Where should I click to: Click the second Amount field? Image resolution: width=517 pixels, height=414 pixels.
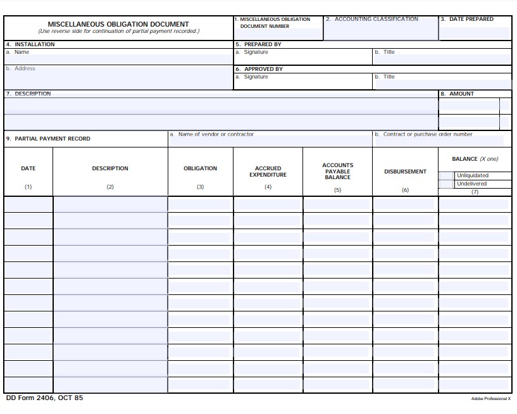469,122
